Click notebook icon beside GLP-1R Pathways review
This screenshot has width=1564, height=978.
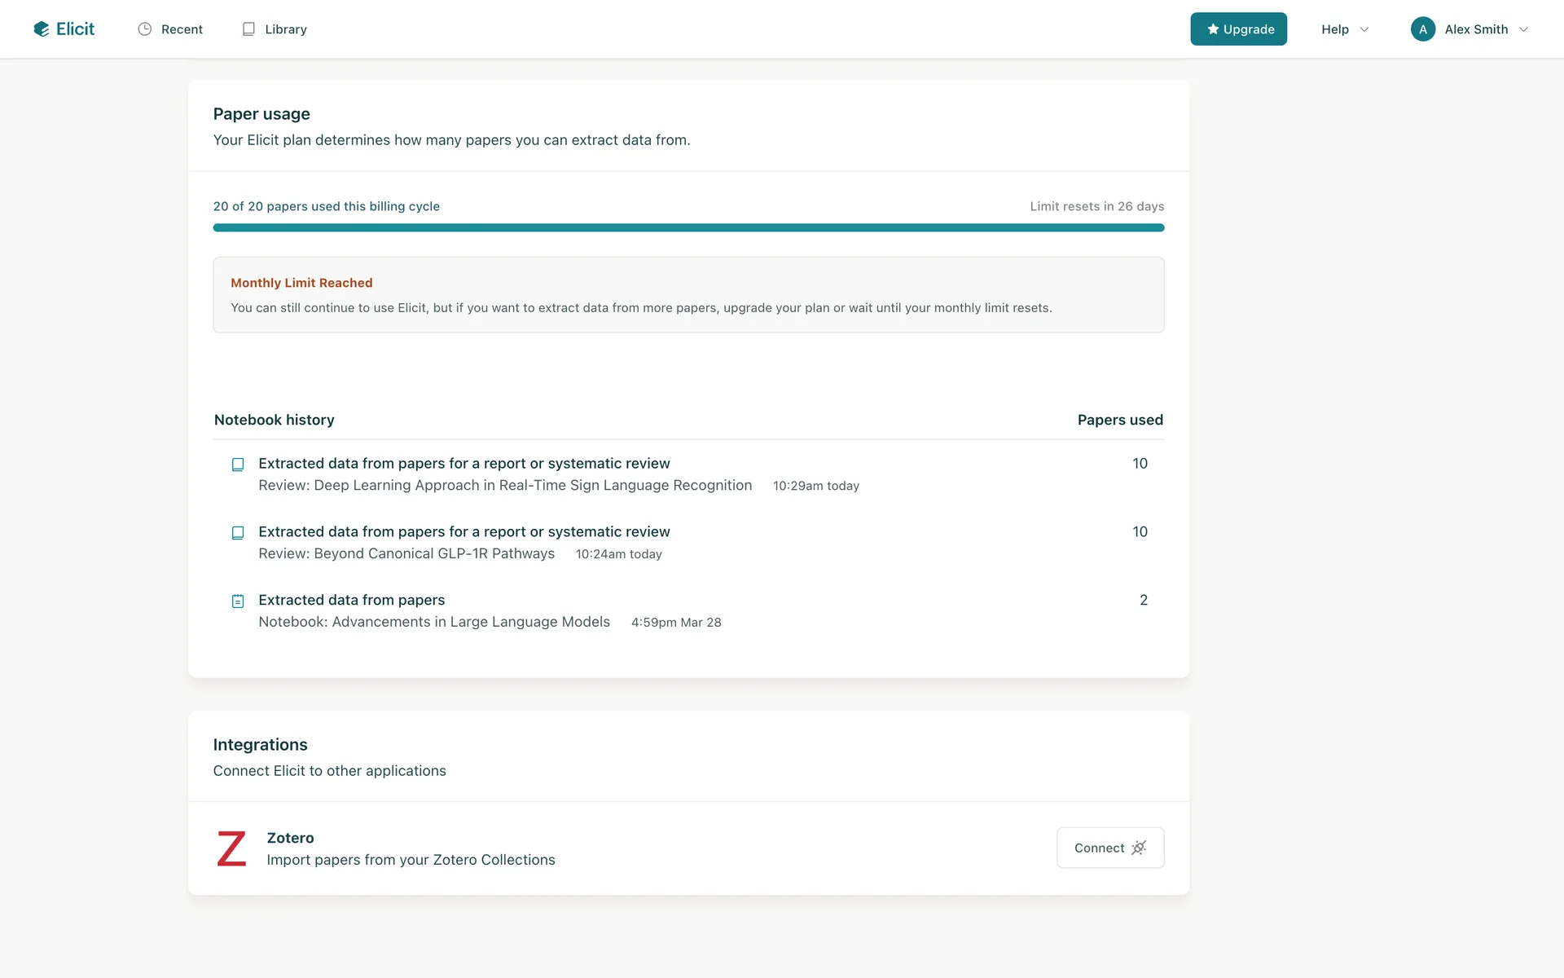tap(238, 533)
